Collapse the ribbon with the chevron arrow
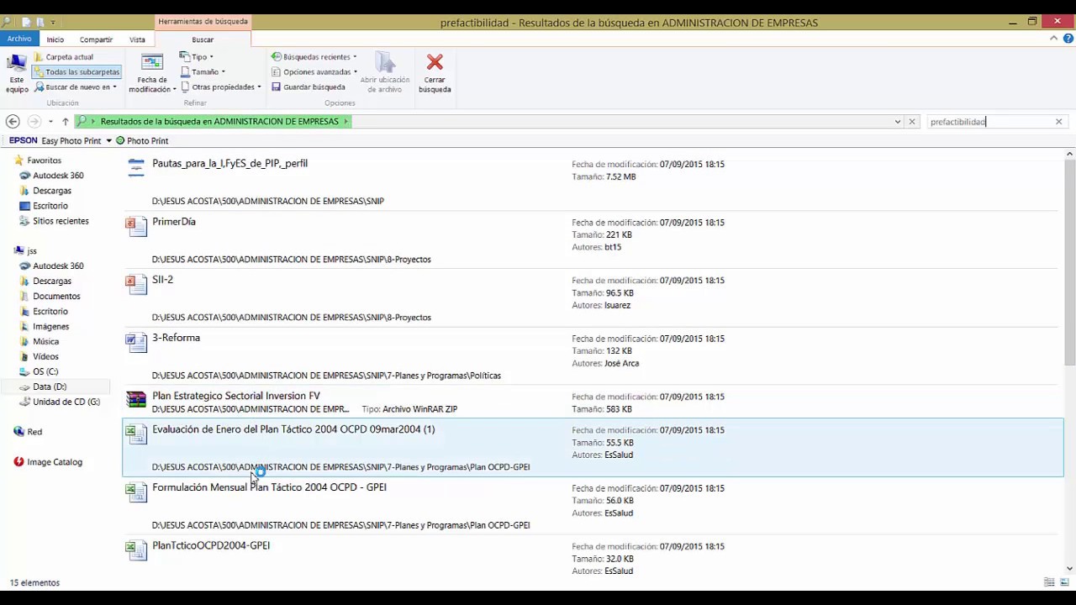The height and width of the screenshot is (605, 1076). [x=1054, y=39]
